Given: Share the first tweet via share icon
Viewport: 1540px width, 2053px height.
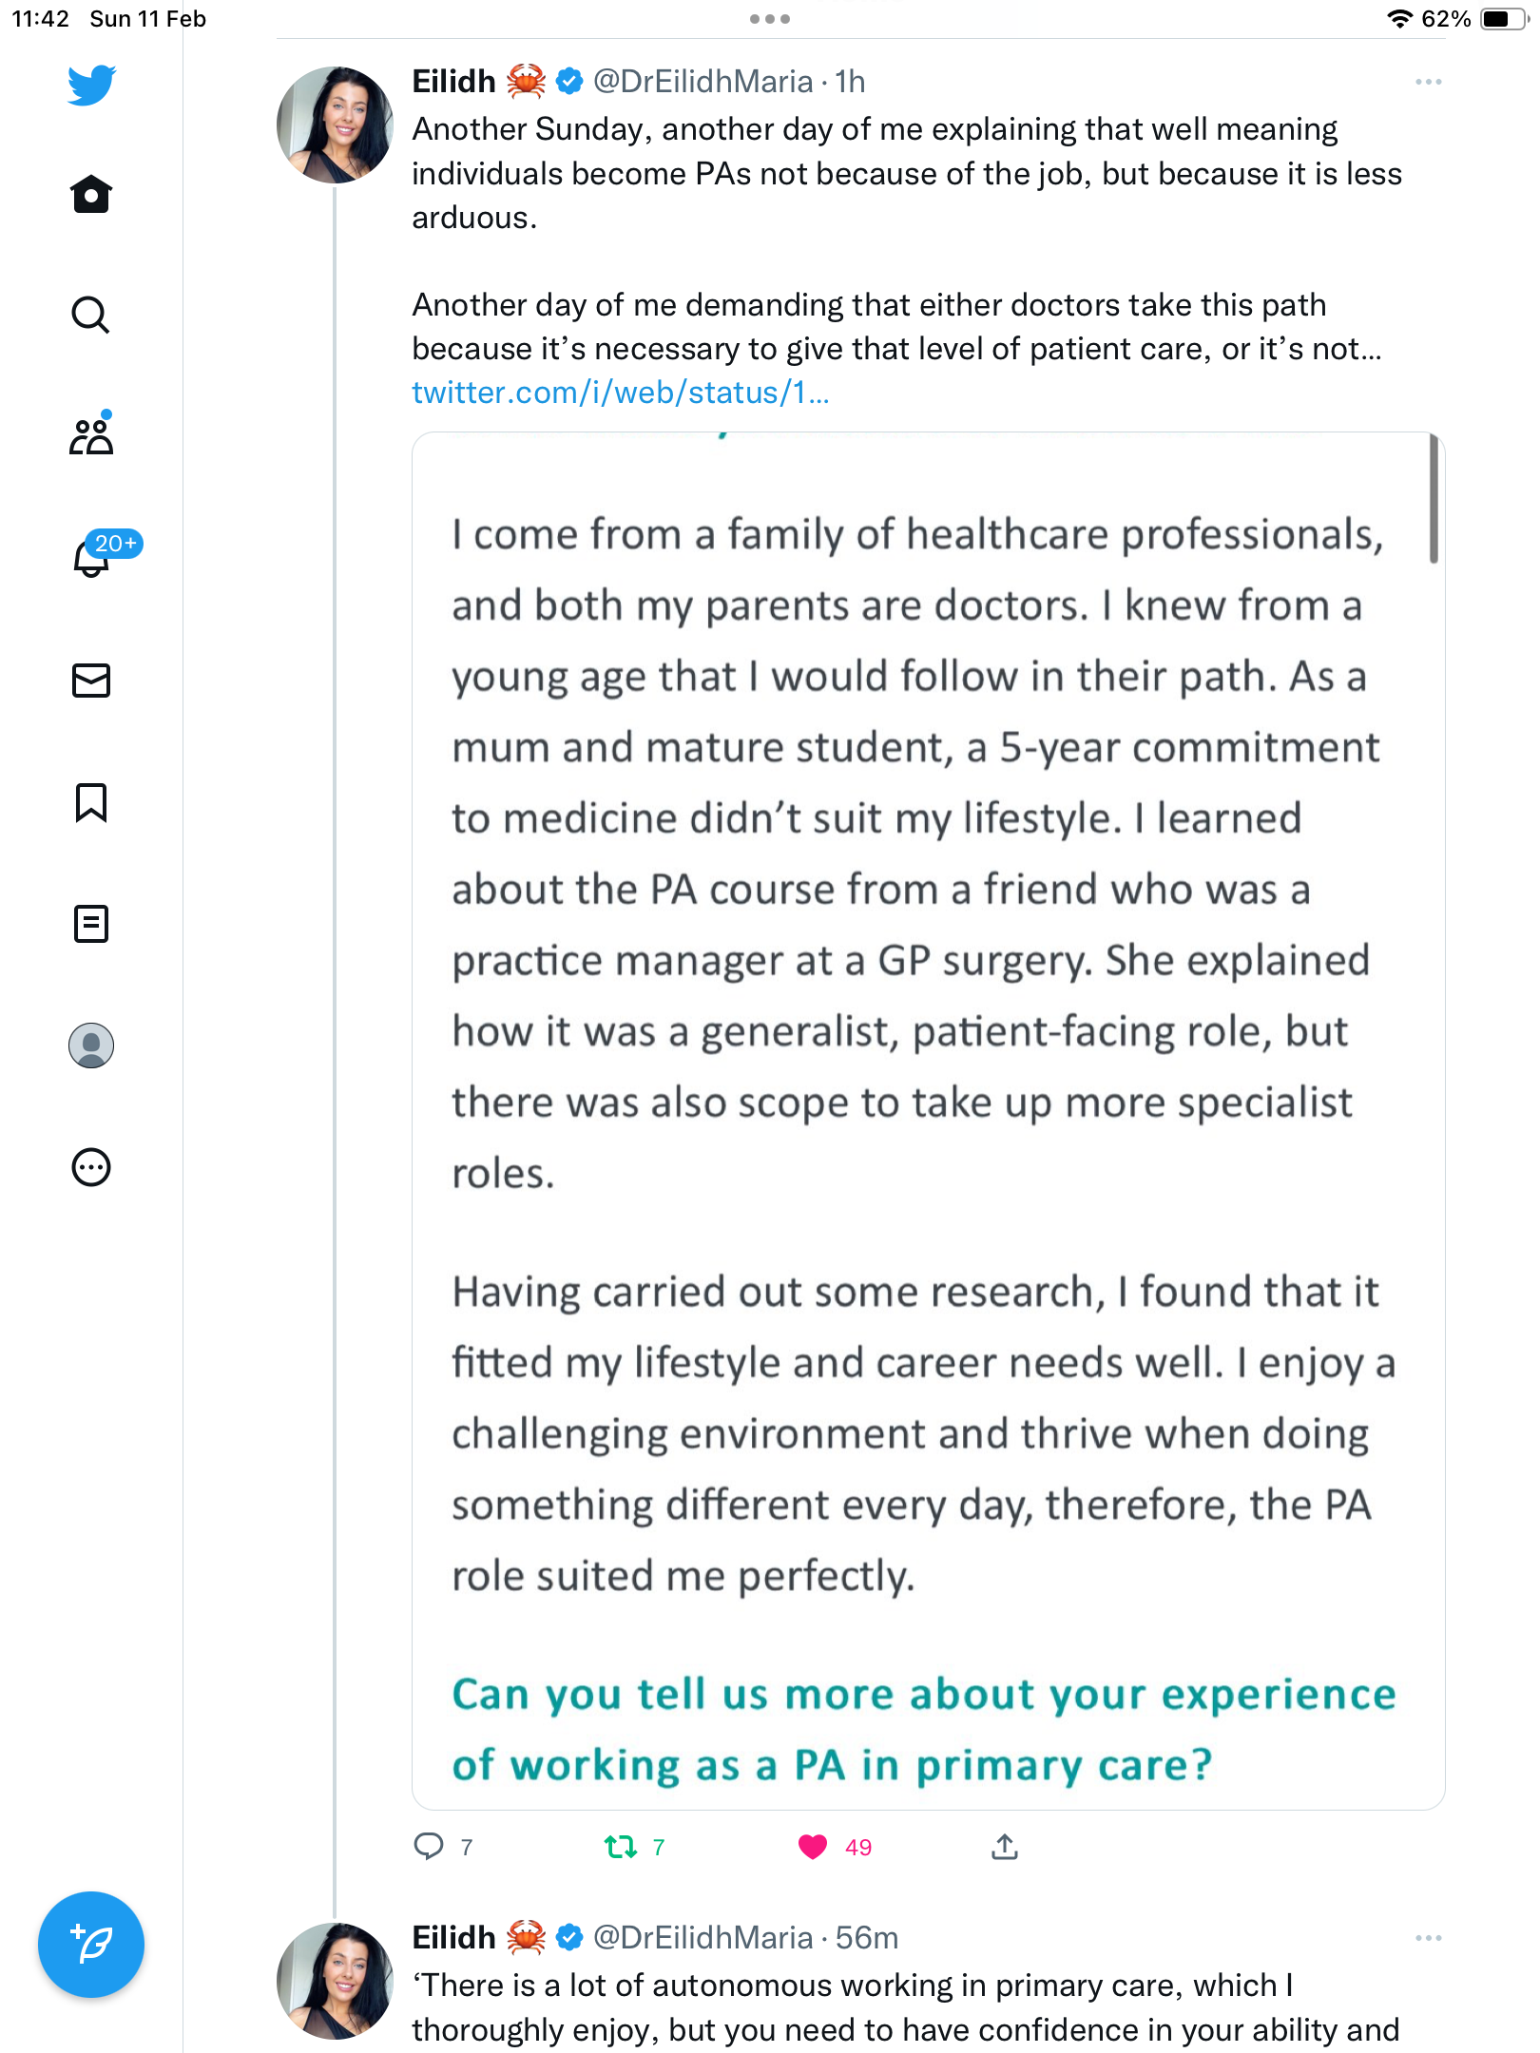Looking at the screenshot, I should click(x=1005, y=1846).
